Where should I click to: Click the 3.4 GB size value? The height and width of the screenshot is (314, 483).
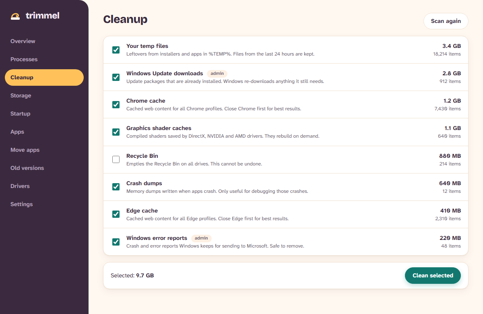tap(452, 46)
